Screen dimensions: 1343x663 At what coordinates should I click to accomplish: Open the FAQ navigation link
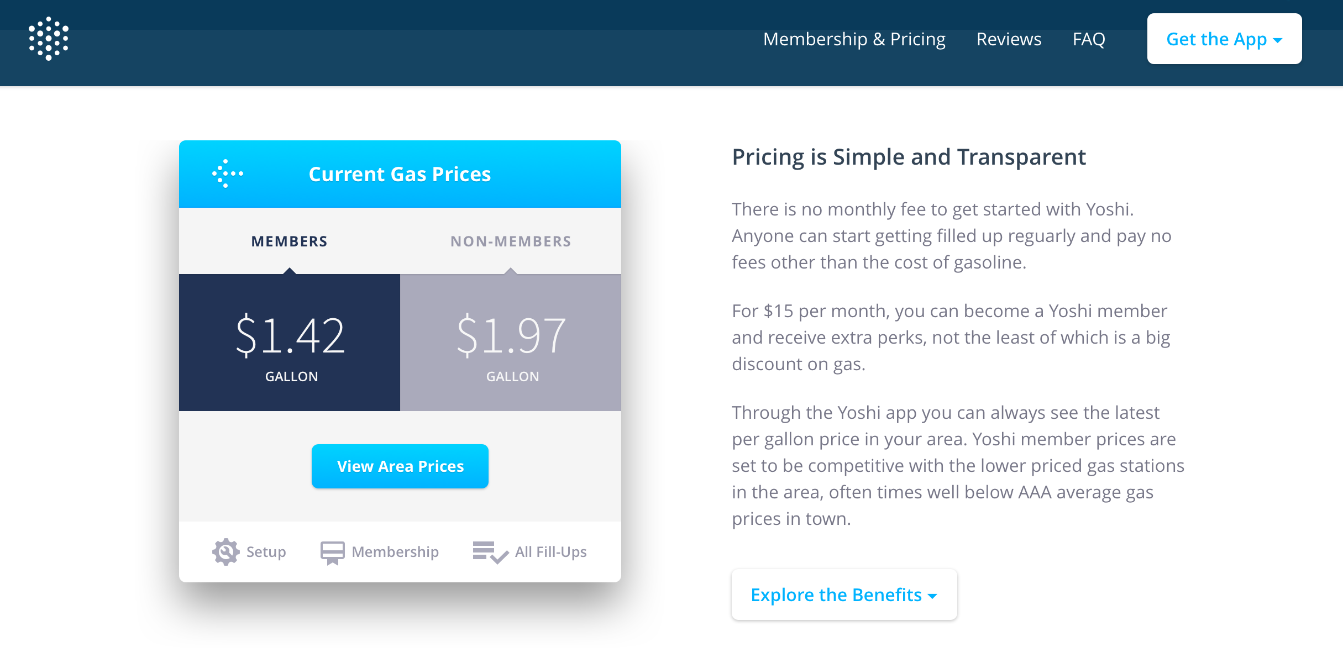pos(1089,39)
